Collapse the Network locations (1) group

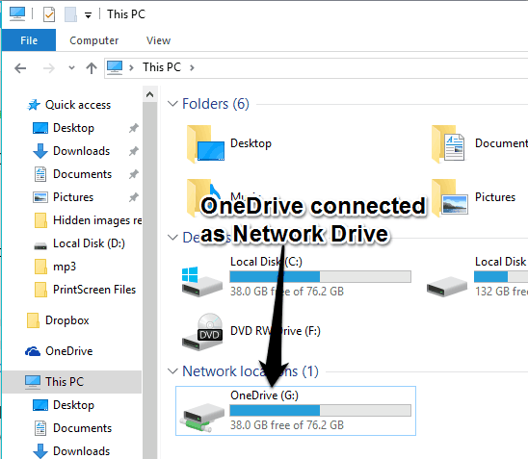172,371
